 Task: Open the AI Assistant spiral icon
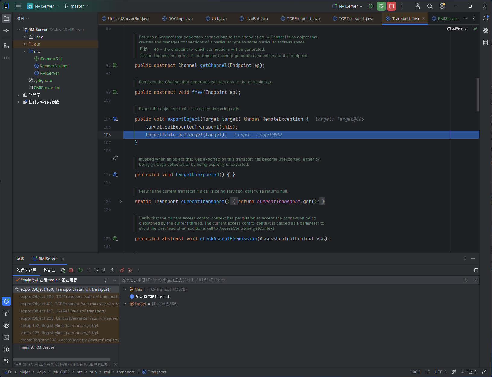486,30
